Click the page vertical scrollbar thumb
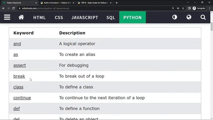This screenshot has width=213, height=120. tap(212, 27)
